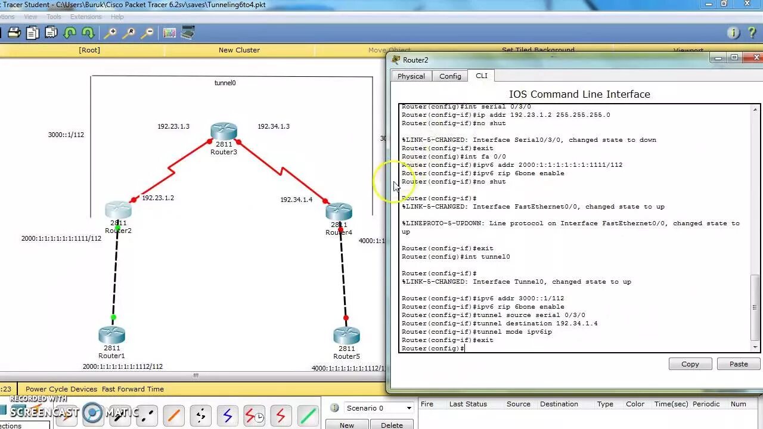The image size is (763, 429).
Task: Click the tunnel0 label text
Action: pyautogui.click(x=225, y=83)
